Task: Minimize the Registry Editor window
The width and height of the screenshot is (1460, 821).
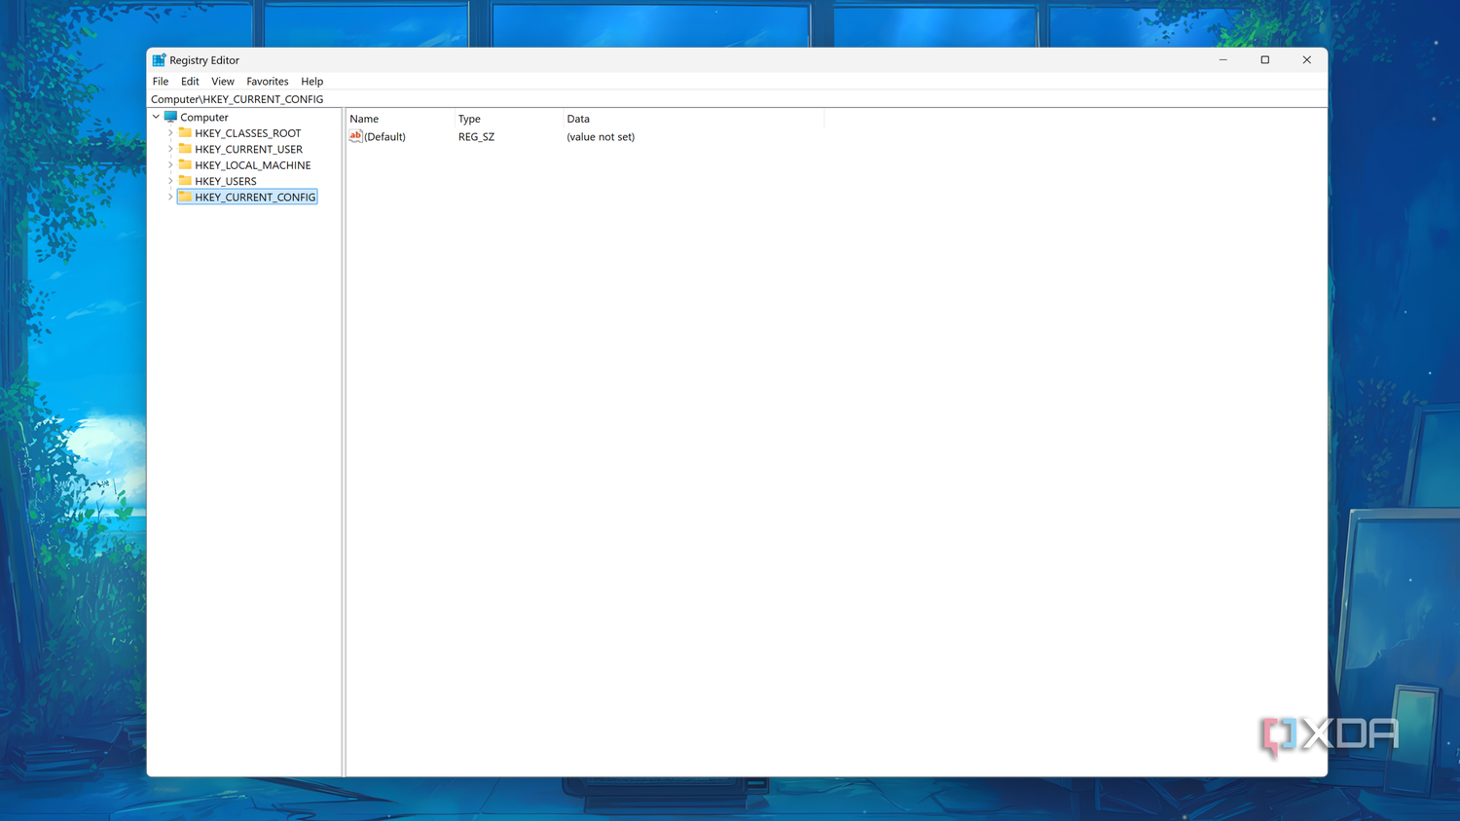Action: click(1223, 60)
